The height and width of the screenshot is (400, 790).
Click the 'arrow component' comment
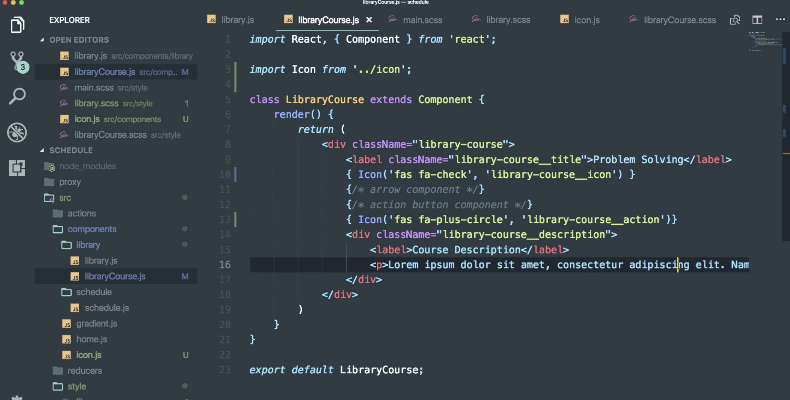(415, 190)
